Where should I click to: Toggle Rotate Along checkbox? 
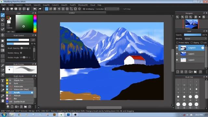(21, 53)
